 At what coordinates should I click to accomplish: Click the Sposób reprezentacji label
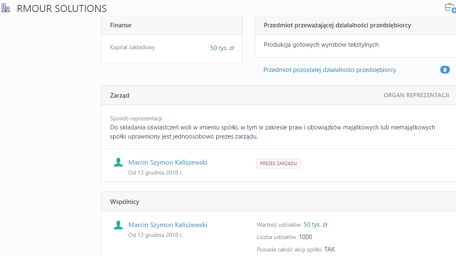[136, 118]
